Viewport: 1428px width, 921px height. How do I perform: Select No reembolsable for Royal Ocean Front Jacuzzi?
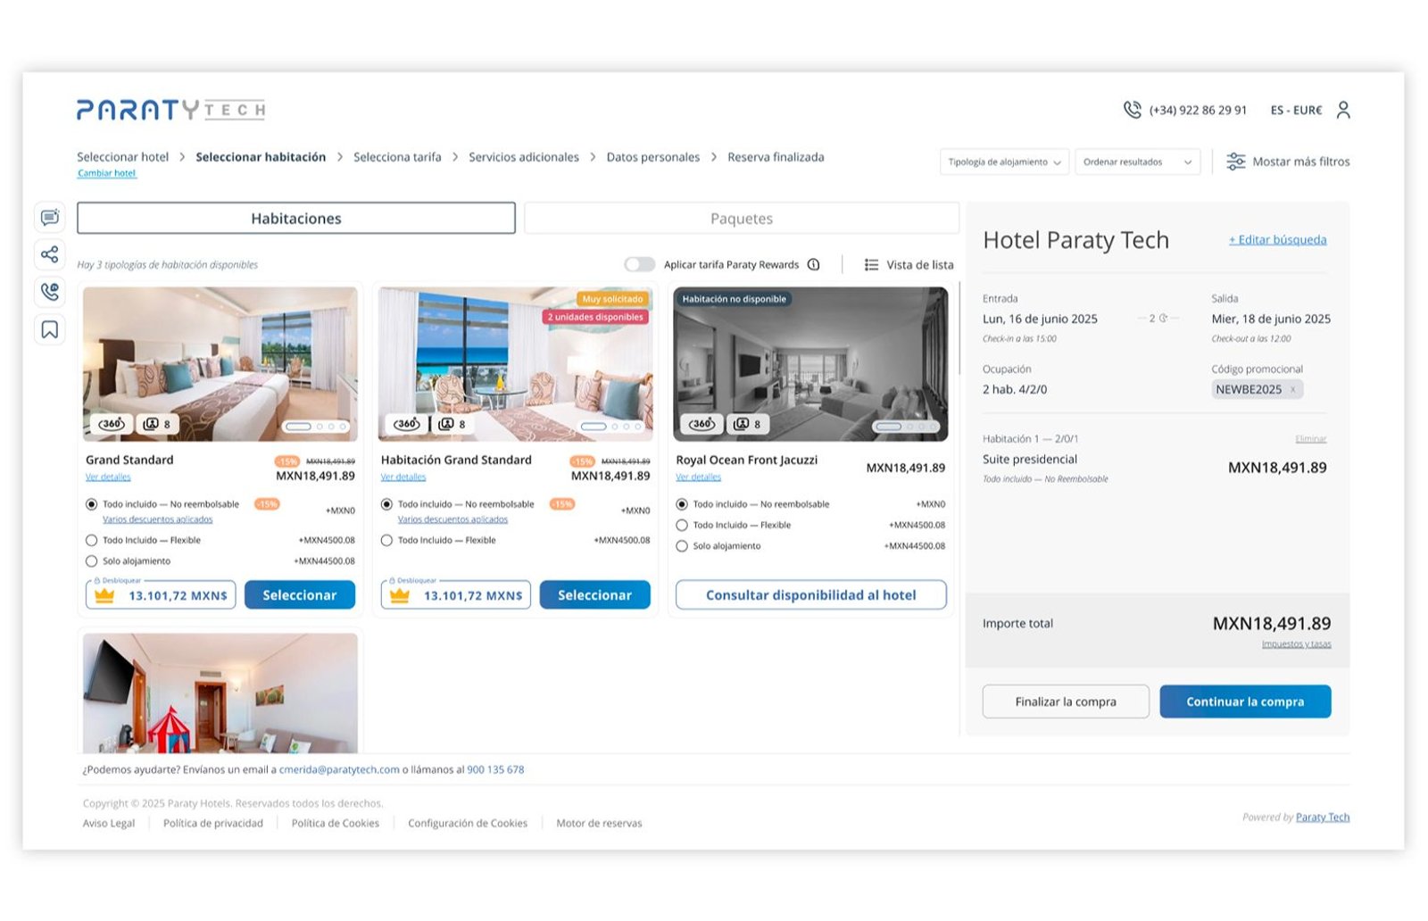click(x=682, y=504)
